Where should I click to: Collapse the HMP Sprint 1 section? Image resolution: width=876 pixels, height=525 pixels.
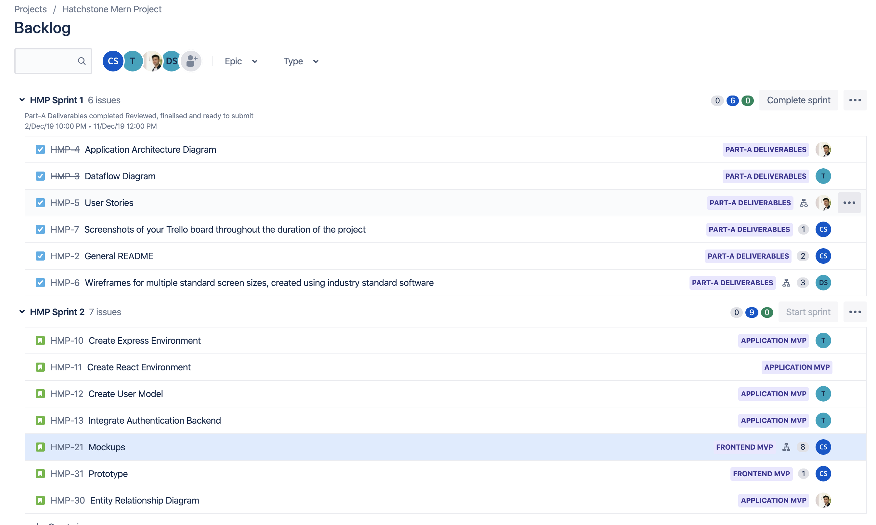tap(21, 100)
